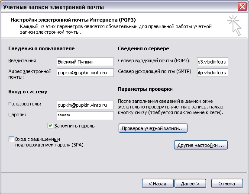Screen dimensions: 249x194
Task: Focus the name field containing Василий Пупкин
Action: point(85,62)
